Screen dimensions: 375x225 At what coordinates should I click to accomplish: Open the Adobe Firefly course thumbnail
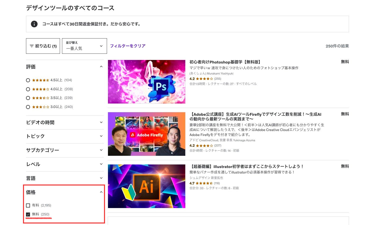point(146,134)
